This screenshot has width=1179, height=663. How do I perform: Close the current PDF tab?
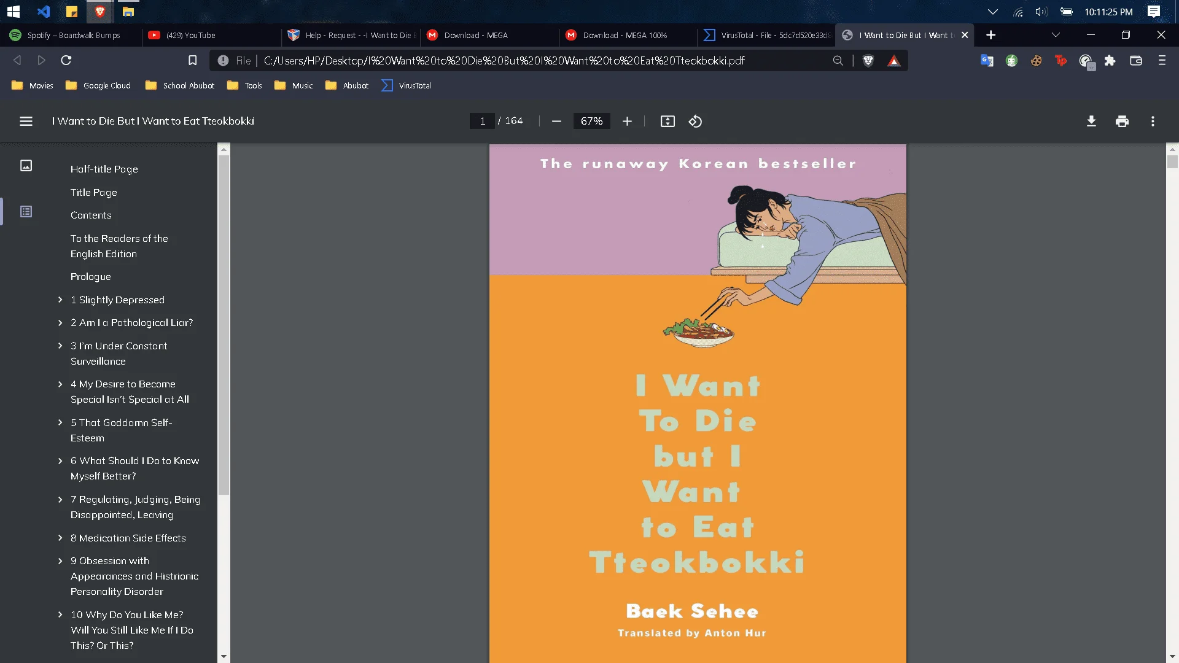(965, 35)
